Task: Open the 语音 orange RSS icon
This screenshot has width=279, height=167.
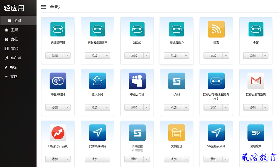Action: point(216,29)
